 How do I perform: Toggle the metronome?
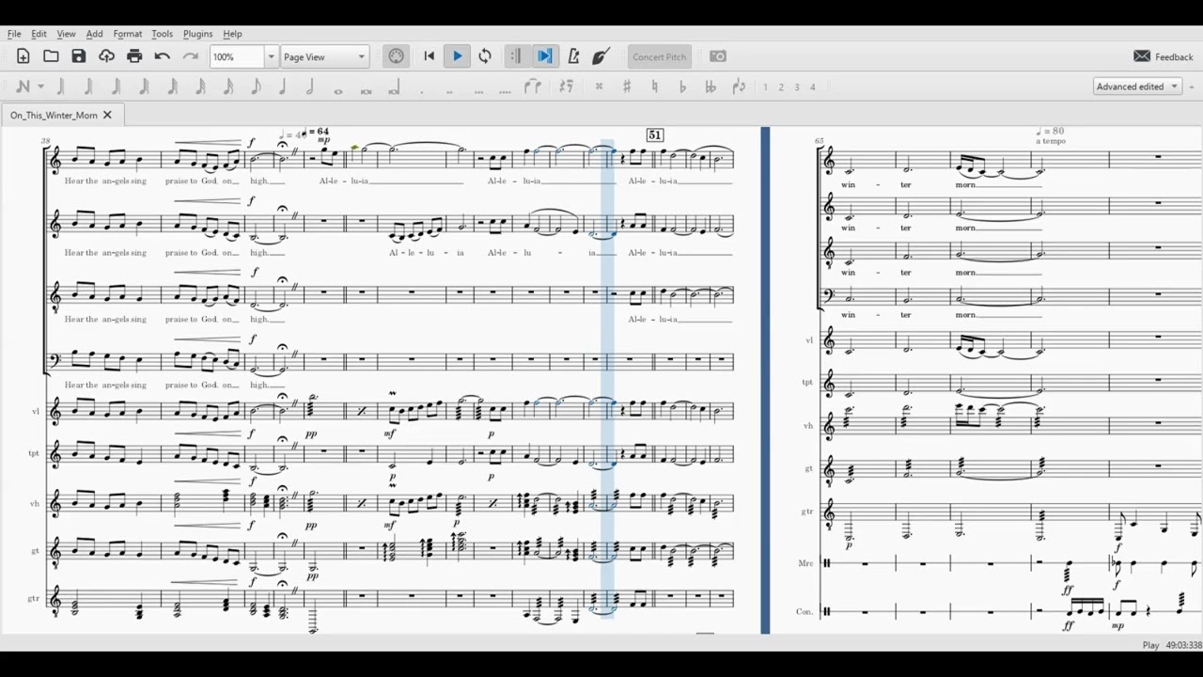(x=573, y=56)
